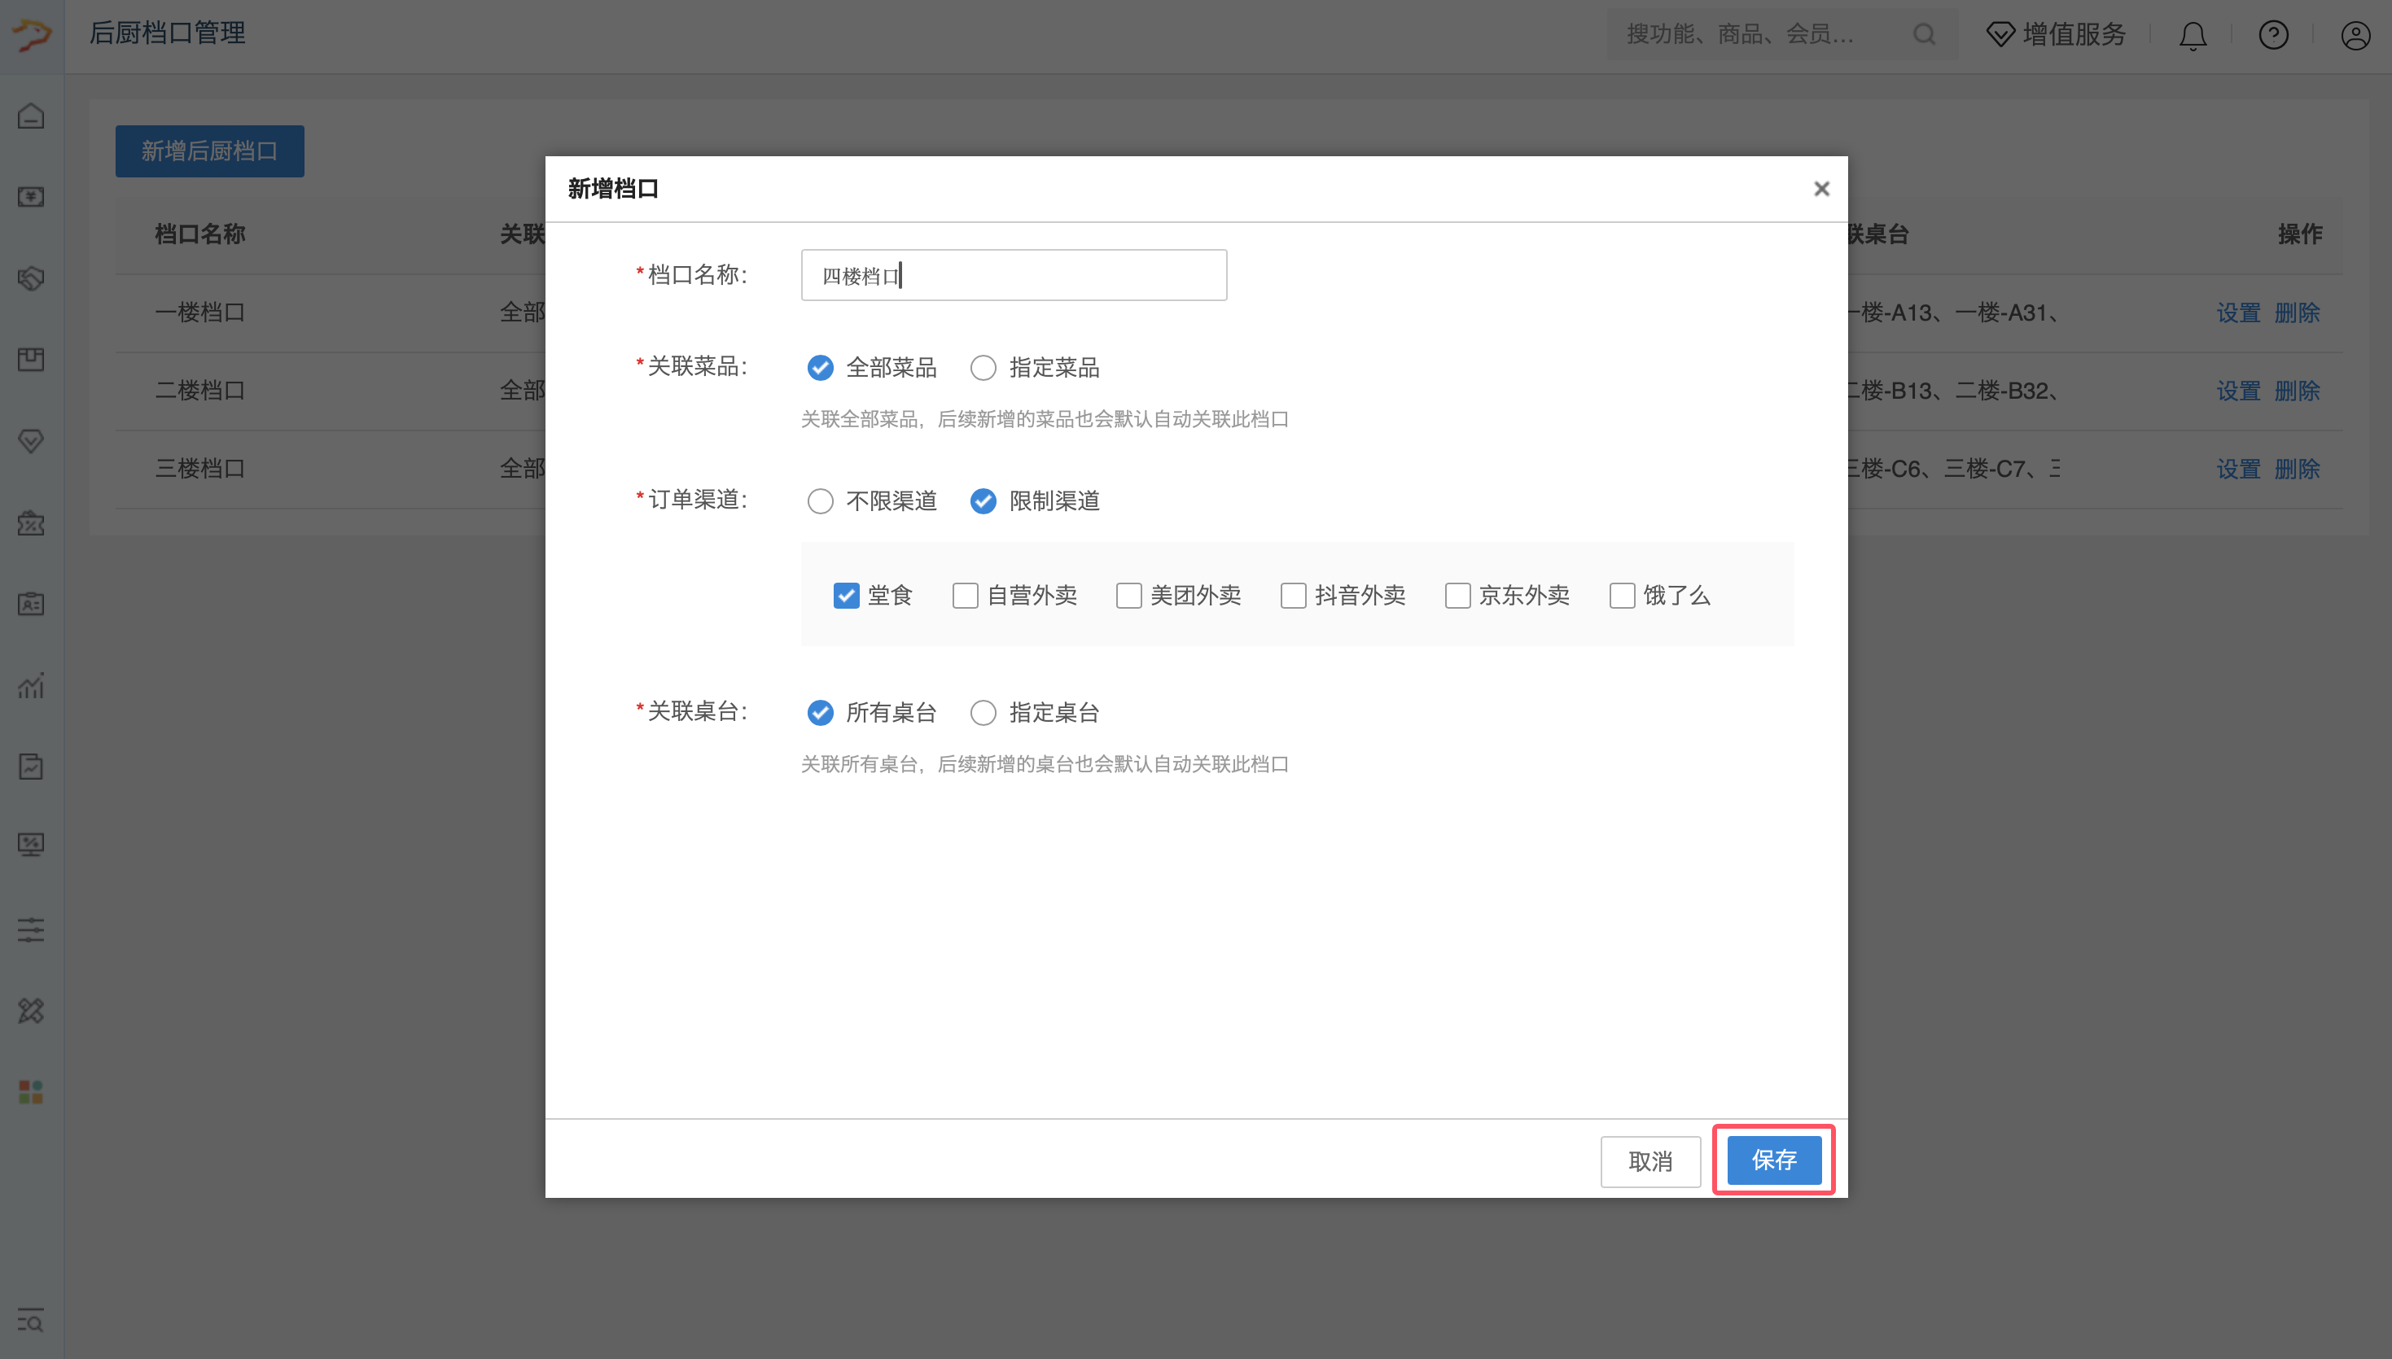Click the 三楼档口 name cell
The width and height of the screenshot is (2392, 1359).
pos(199,470)
